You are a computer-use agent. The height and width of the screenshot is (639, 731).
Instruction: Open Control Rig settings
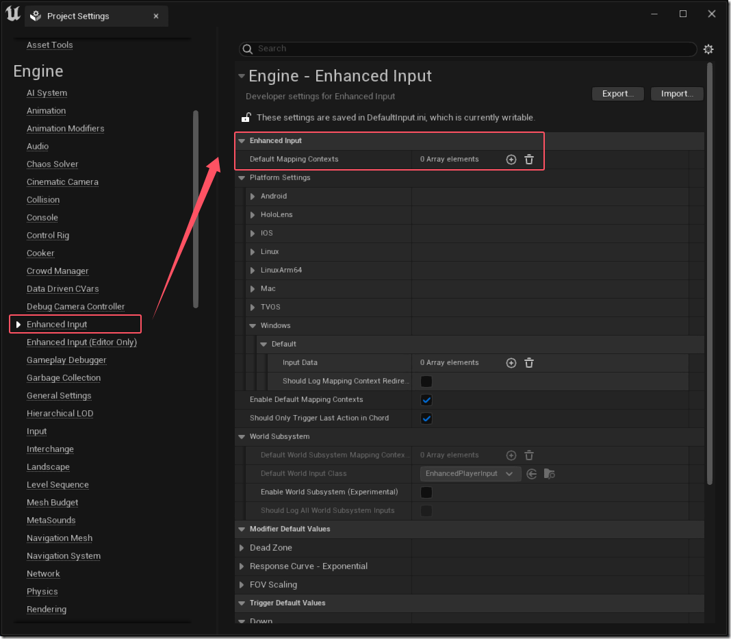pos(47,235)
